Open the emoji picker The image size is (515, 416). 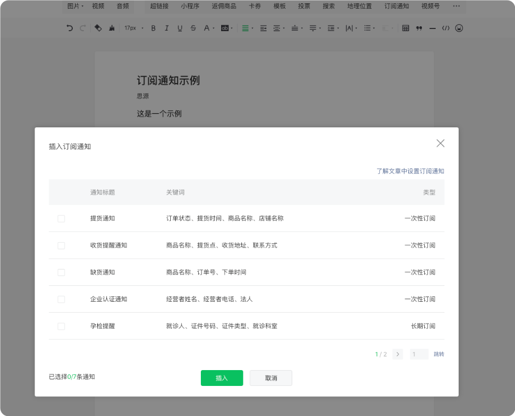pos(459,28)
